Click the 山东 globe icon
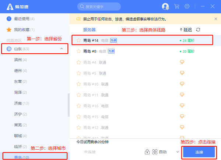The width and height of the screenshot is (221, 160). point(9,49)
